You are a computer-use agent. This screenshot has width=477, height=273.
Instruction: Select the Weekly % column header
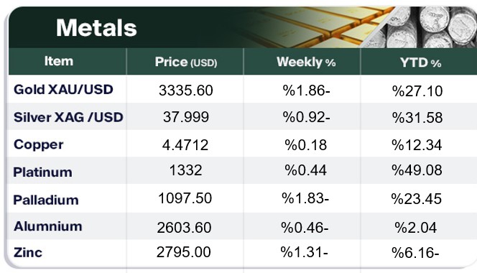pos(306,62)
